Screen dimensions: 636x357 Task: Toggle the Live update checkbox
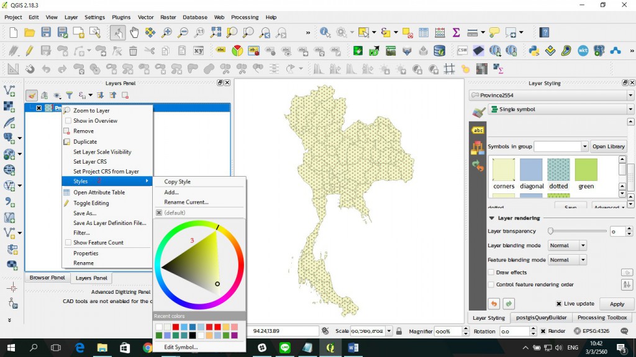559,304
